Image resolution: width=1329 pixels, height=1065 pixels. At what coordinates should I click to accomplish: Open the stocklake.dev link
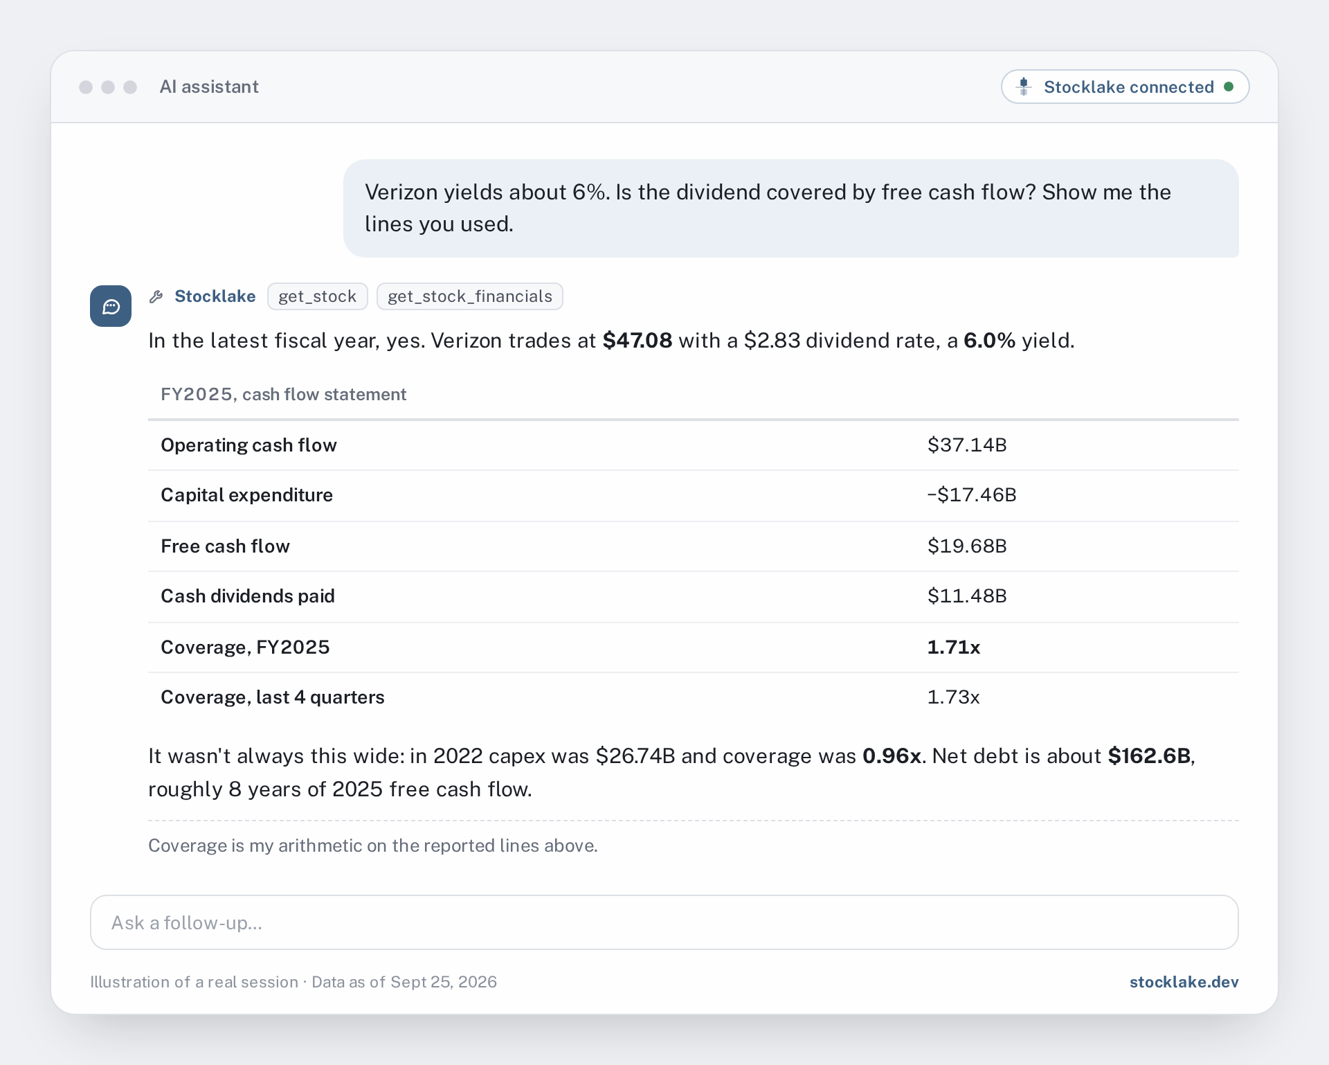click(1184, 982)
